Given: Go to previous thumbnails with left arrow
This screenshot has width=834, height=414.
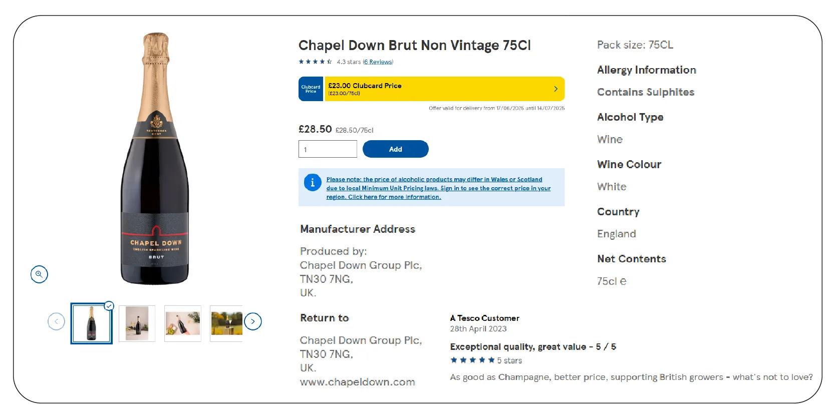Looking at the screenshot, I should tap(56, 321).
